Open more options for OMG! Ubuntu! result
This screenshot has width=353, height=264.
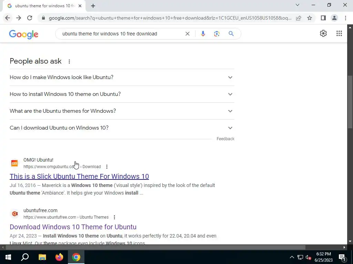107,167
